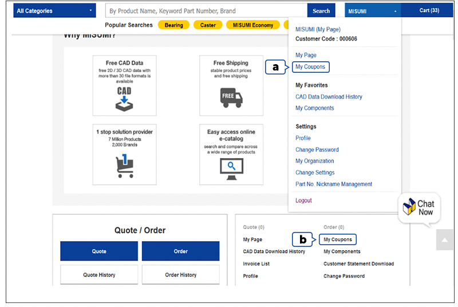Type in the product search field
This screenshot has width=458, height=307.
(x=206, y=11)
